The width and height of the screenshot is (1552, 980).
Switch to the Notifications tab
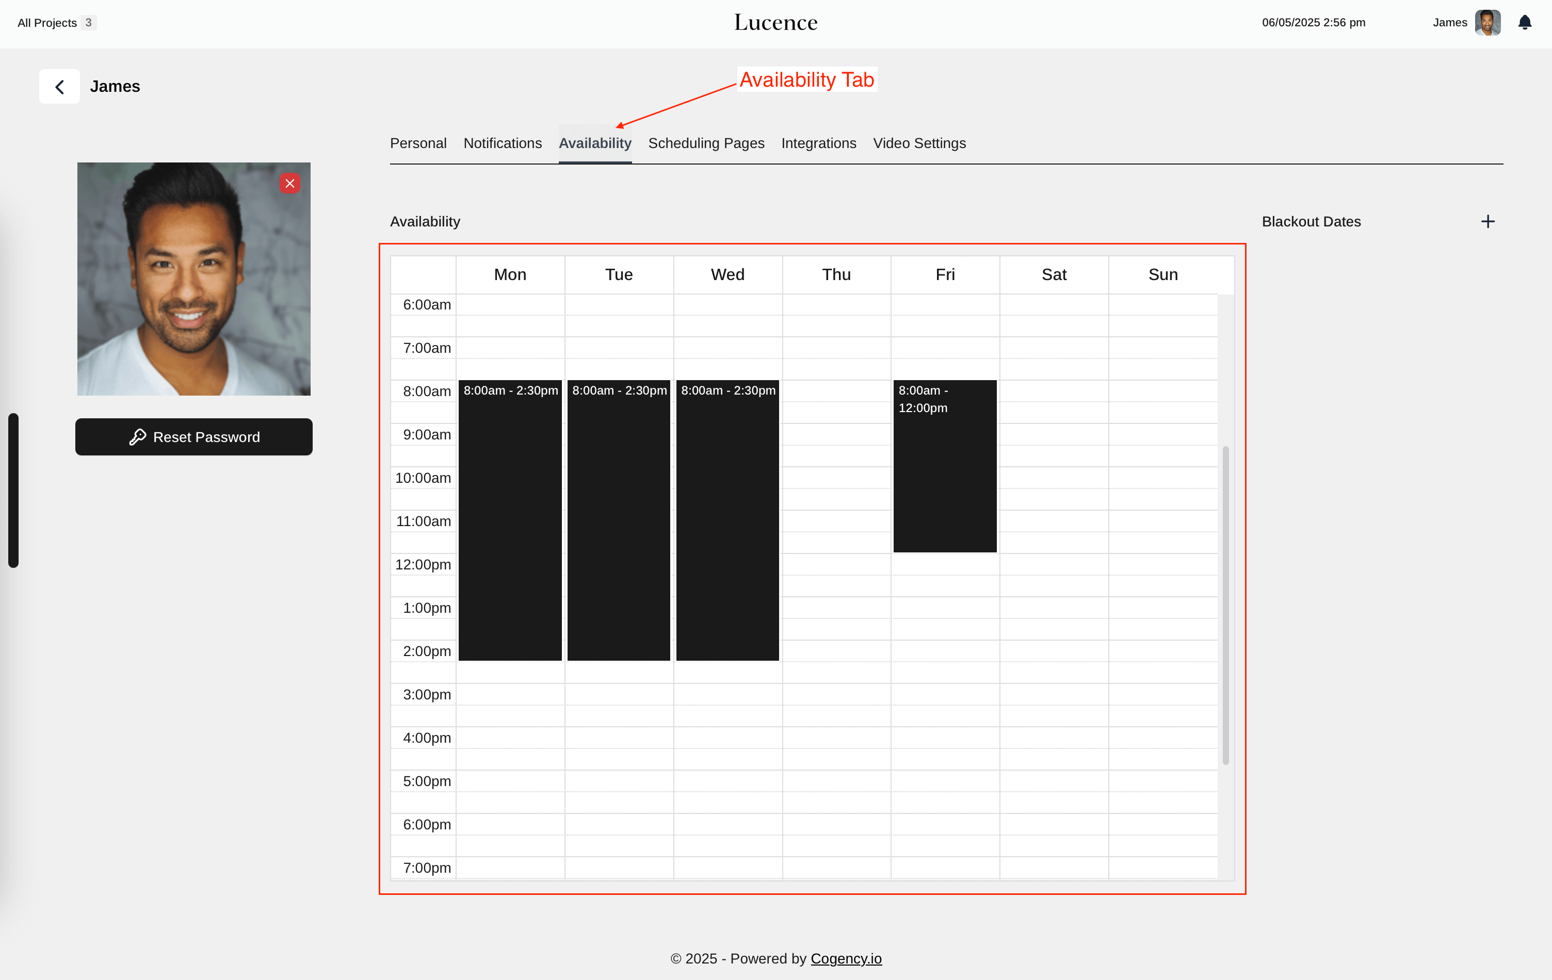tap(502, 143)
